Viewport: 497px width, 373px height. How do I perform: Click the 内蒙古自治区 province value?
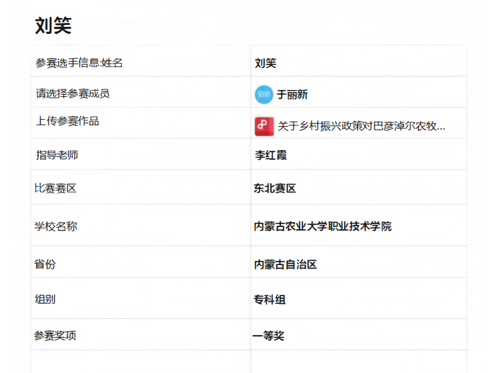pos(285,264)
